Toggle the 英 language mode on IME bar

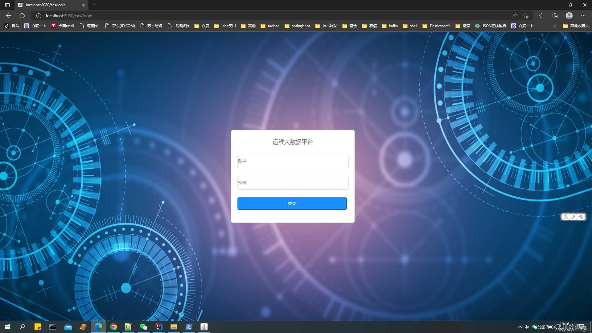point(566,217)
